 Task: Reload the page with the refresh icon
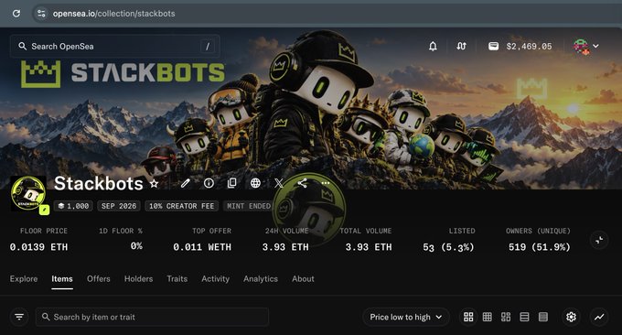[16, 14]
